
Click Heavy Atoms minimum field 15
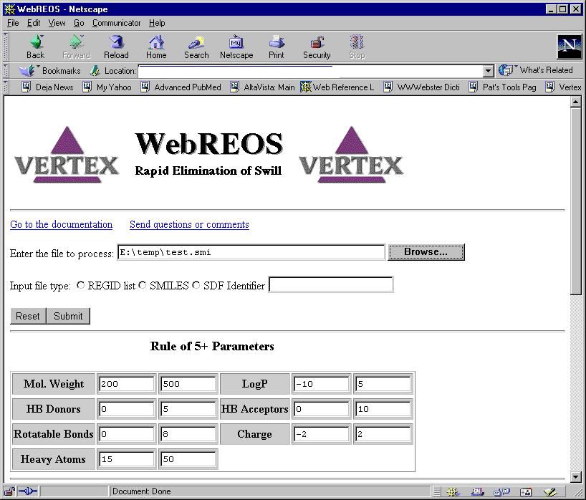coord(126,459)
